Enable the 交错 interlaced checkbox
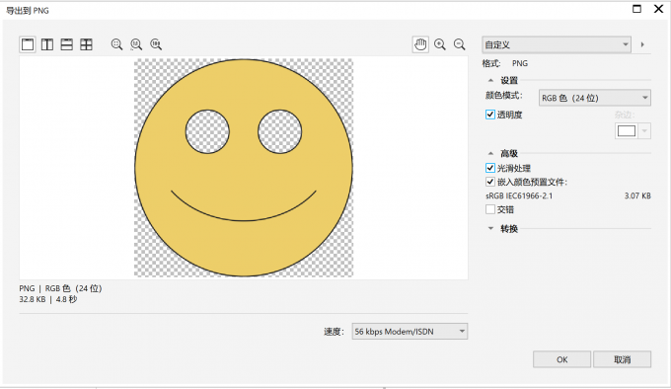Image resolution: width=671 pixels, height=389 pixels. click(490, 209)
